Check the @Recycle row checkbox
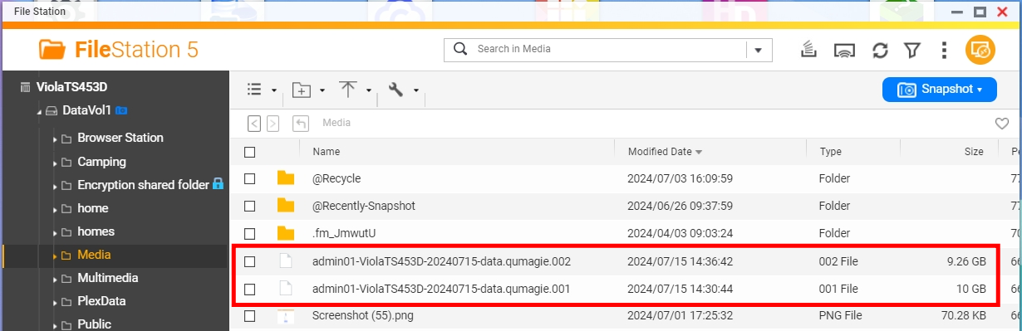 click(249, 178)
